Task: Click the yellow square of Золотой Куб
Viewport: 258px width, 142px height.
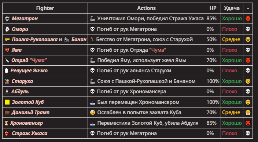Action: point(7,102)
